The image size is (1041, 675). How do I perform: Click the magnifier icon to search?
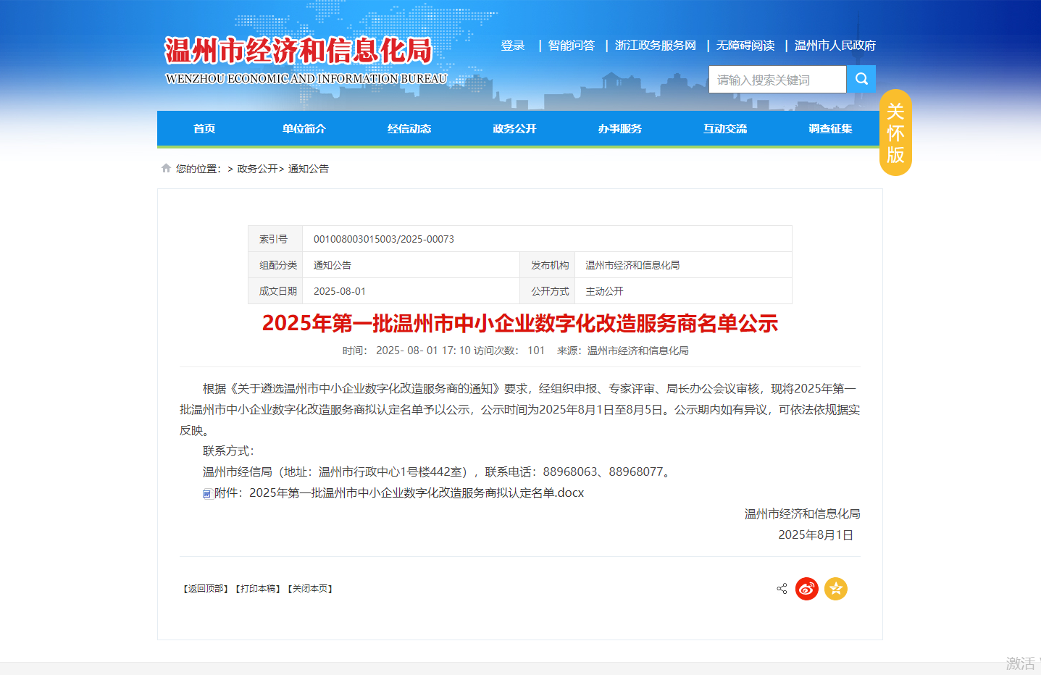tap(861, 79)
